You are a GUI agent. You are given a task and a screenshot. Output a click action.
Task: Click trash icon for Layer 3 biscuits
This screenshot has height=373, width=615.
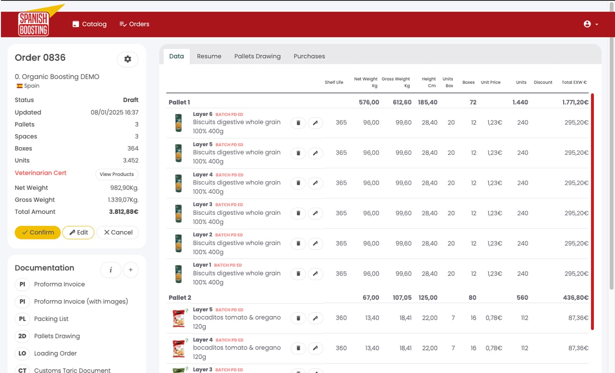(x=298, y=213)
